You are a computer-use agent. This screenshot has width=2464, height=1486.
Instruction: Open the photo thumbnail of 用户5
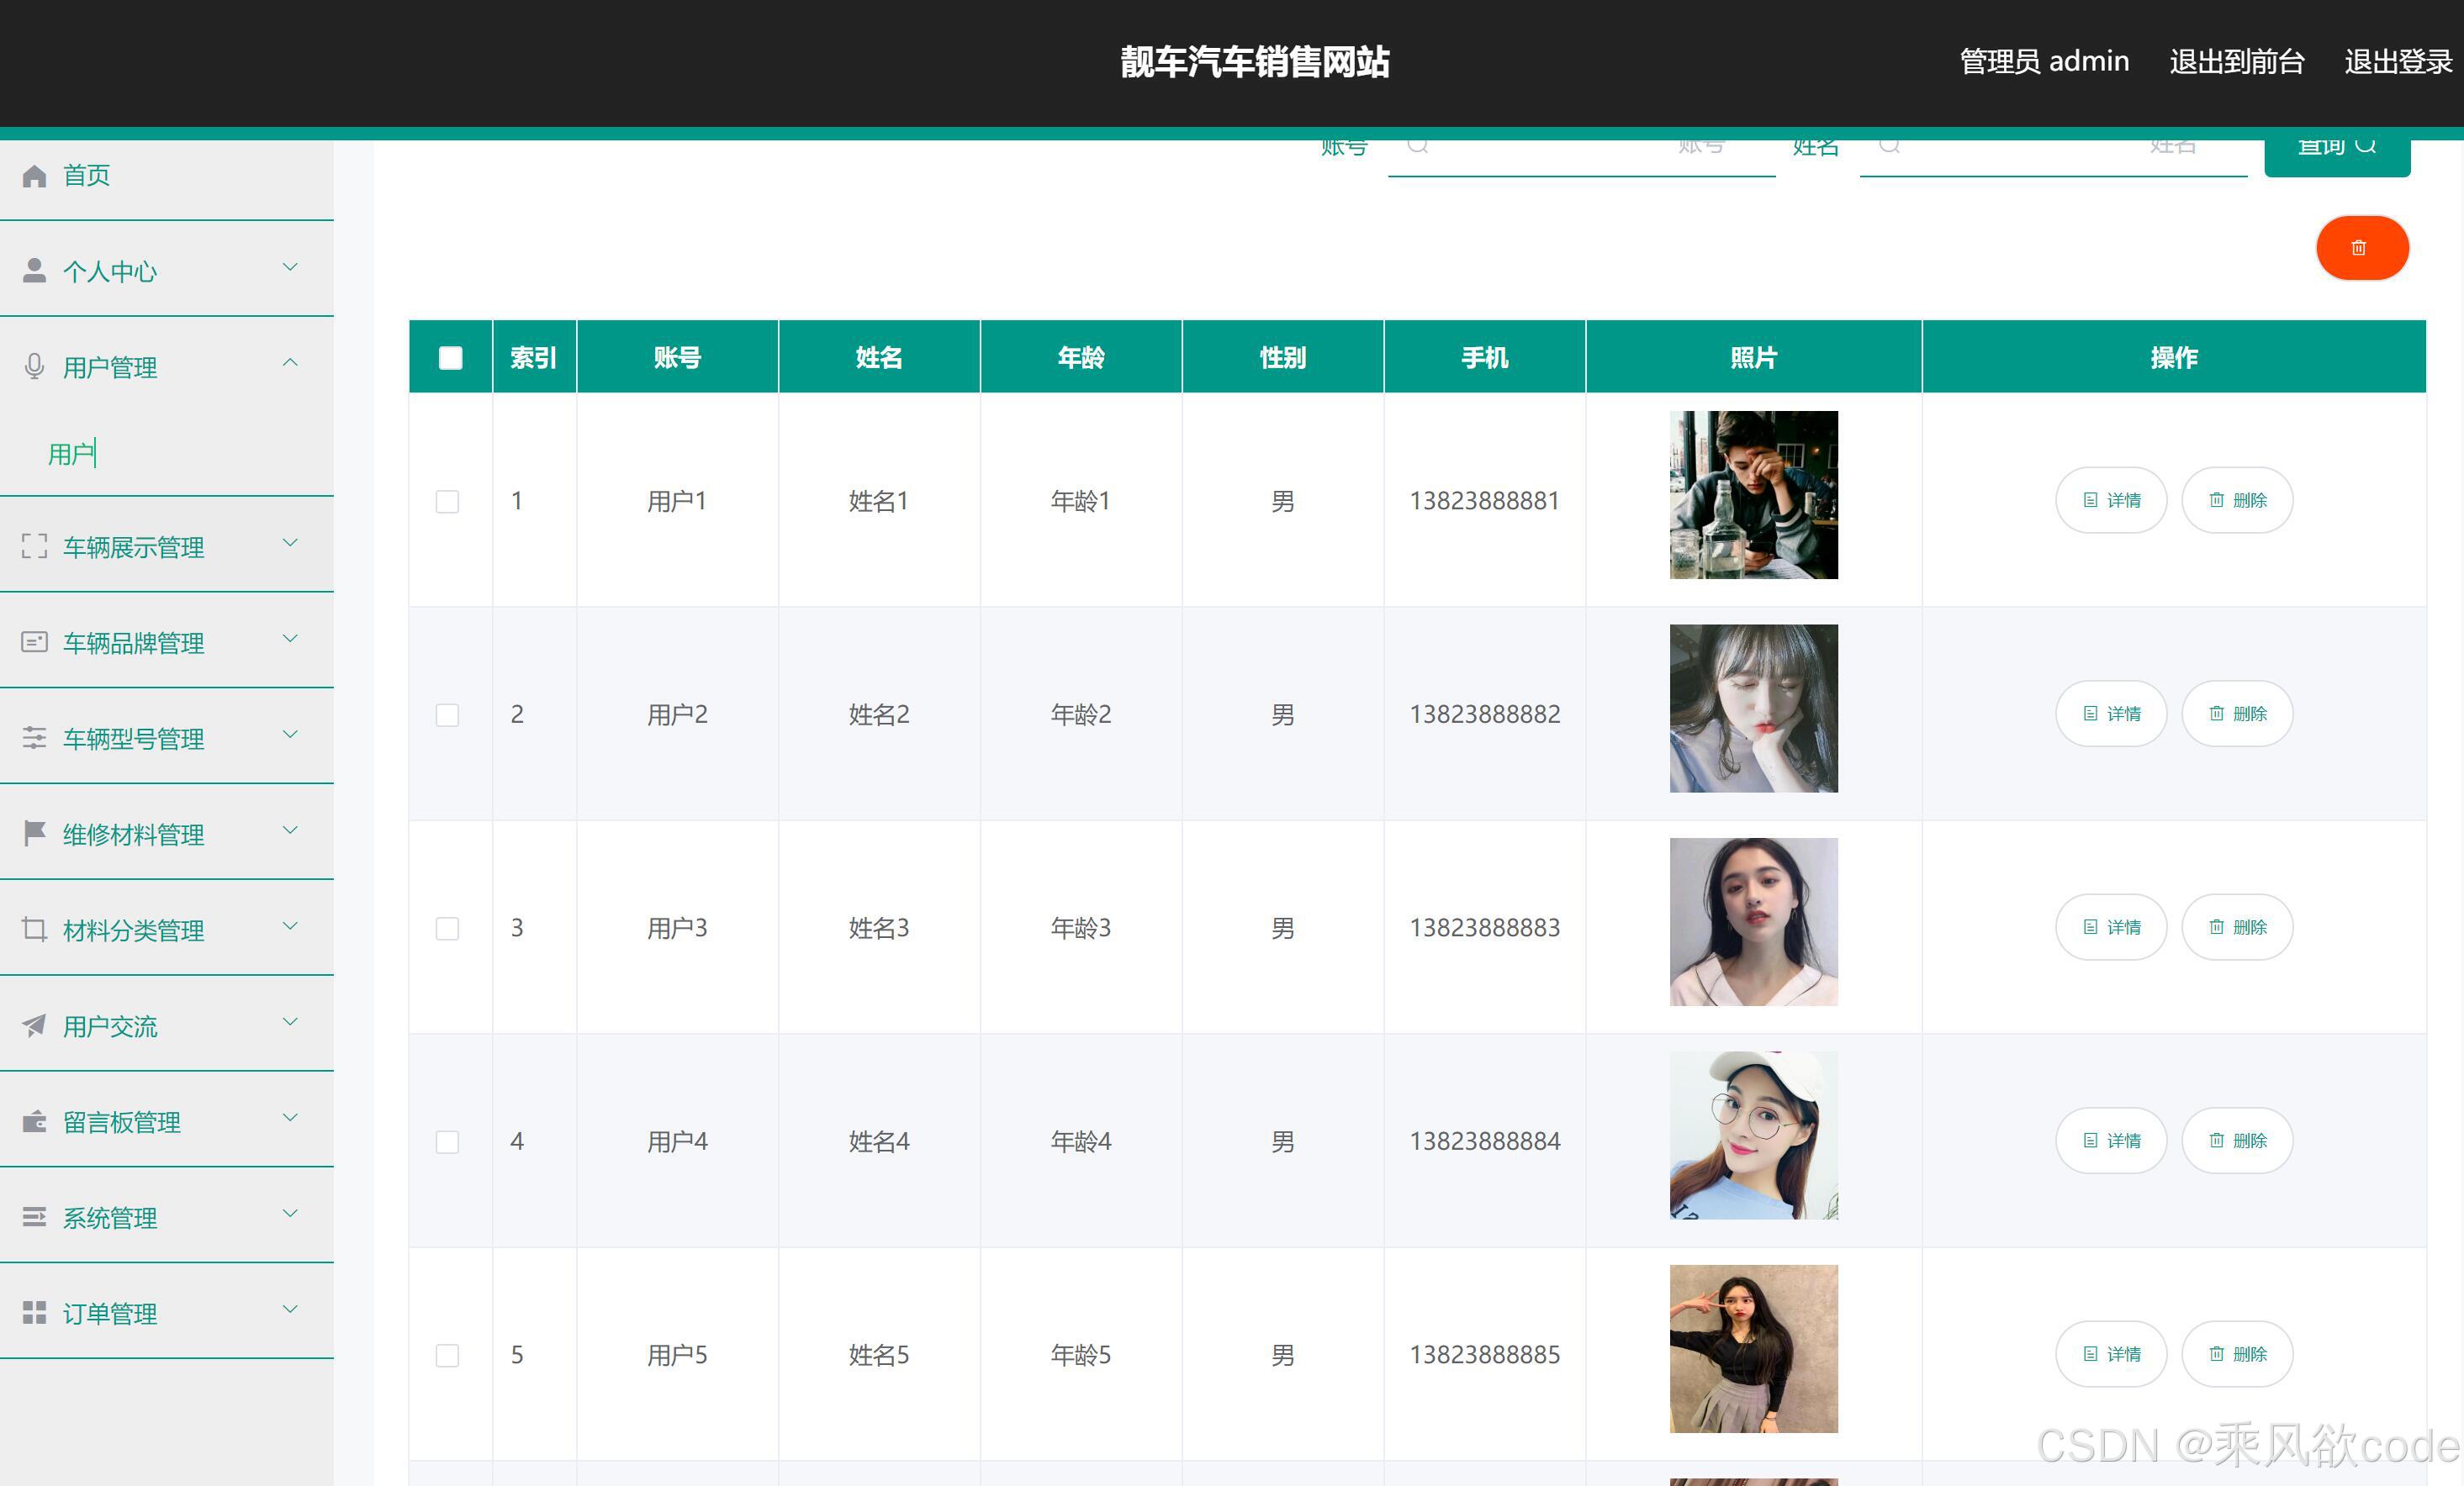1753,1348
